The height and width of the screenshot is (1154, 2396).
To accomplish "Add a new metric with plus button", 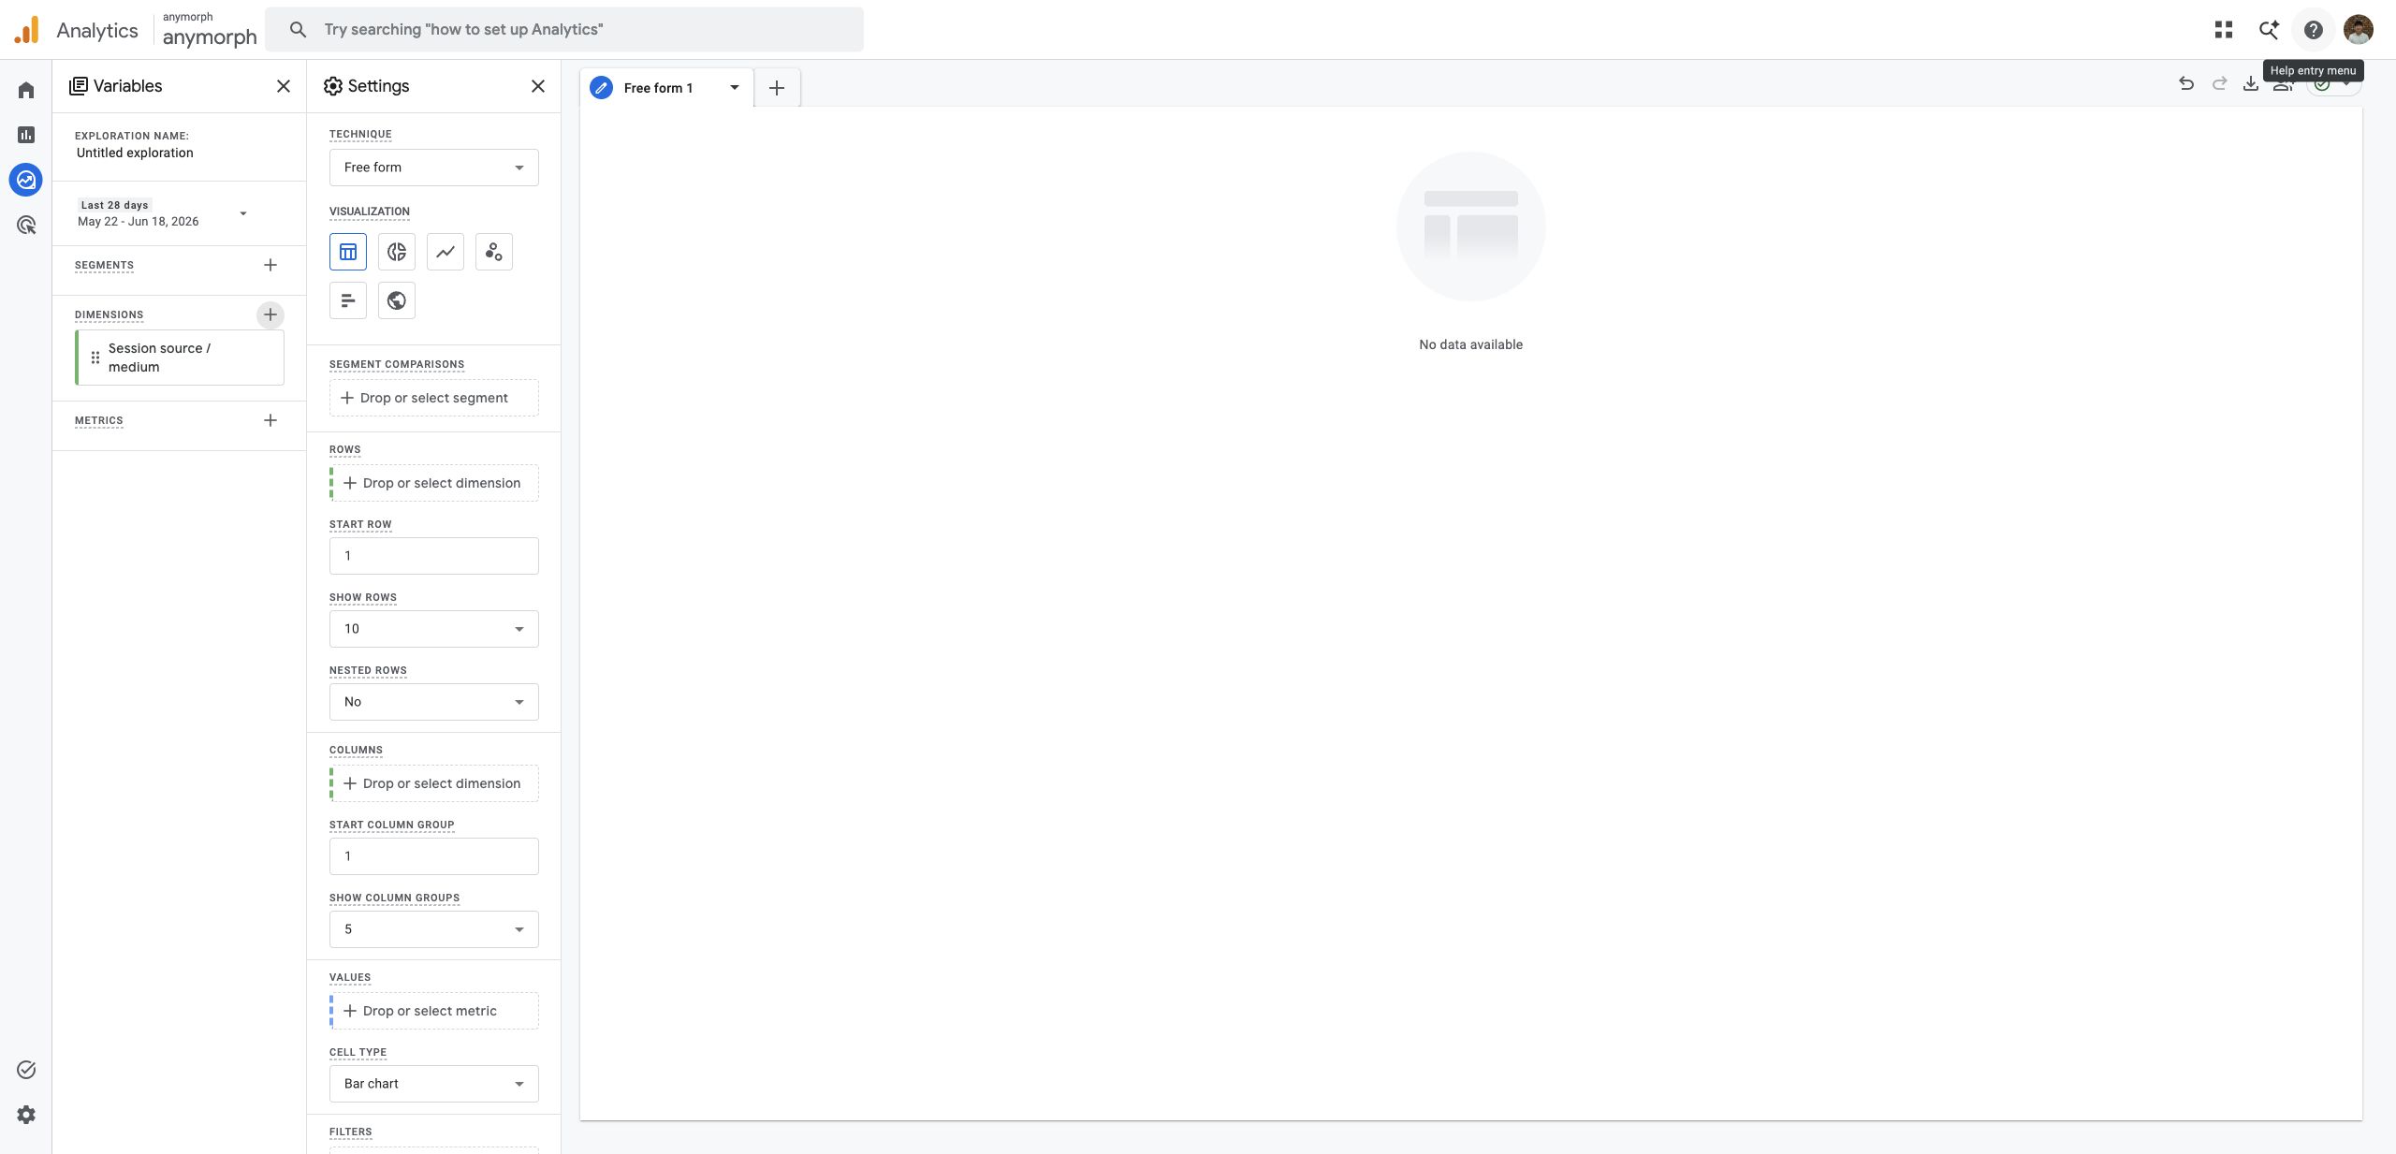I will [270, 420].
